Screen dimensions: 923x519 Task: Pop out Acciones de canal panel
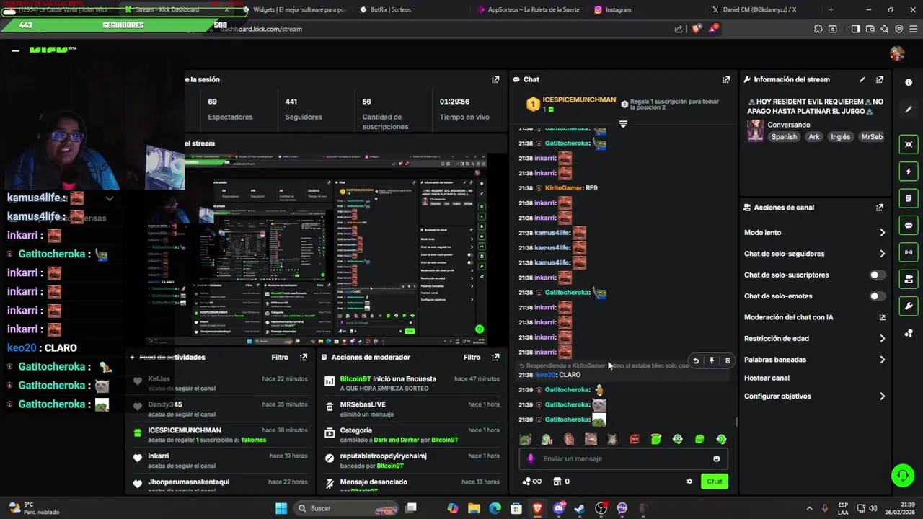pyautogui.click(x=880, y=208)
